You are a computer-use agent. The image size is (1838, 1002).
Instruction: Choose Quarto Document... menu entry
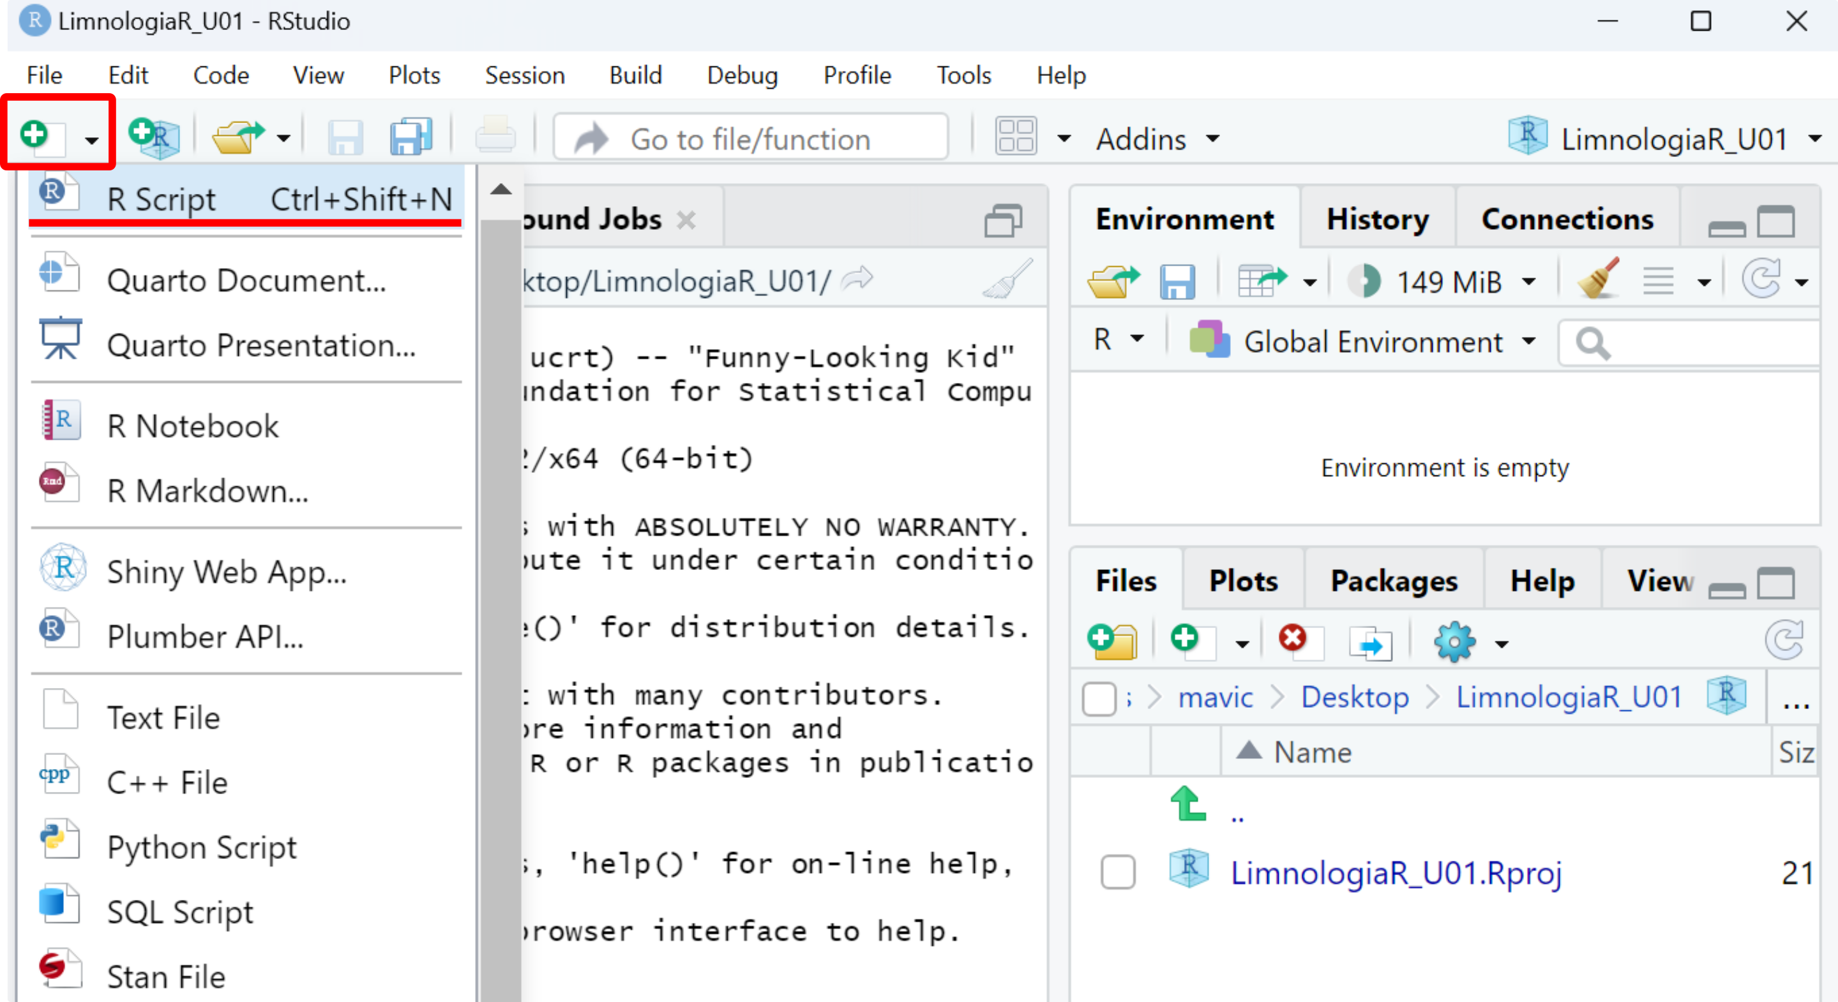(246, 280)
